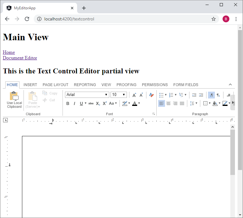Open the font size 10 dropdown
Viewport: 243px width, 218px height.
click(119, 95)
